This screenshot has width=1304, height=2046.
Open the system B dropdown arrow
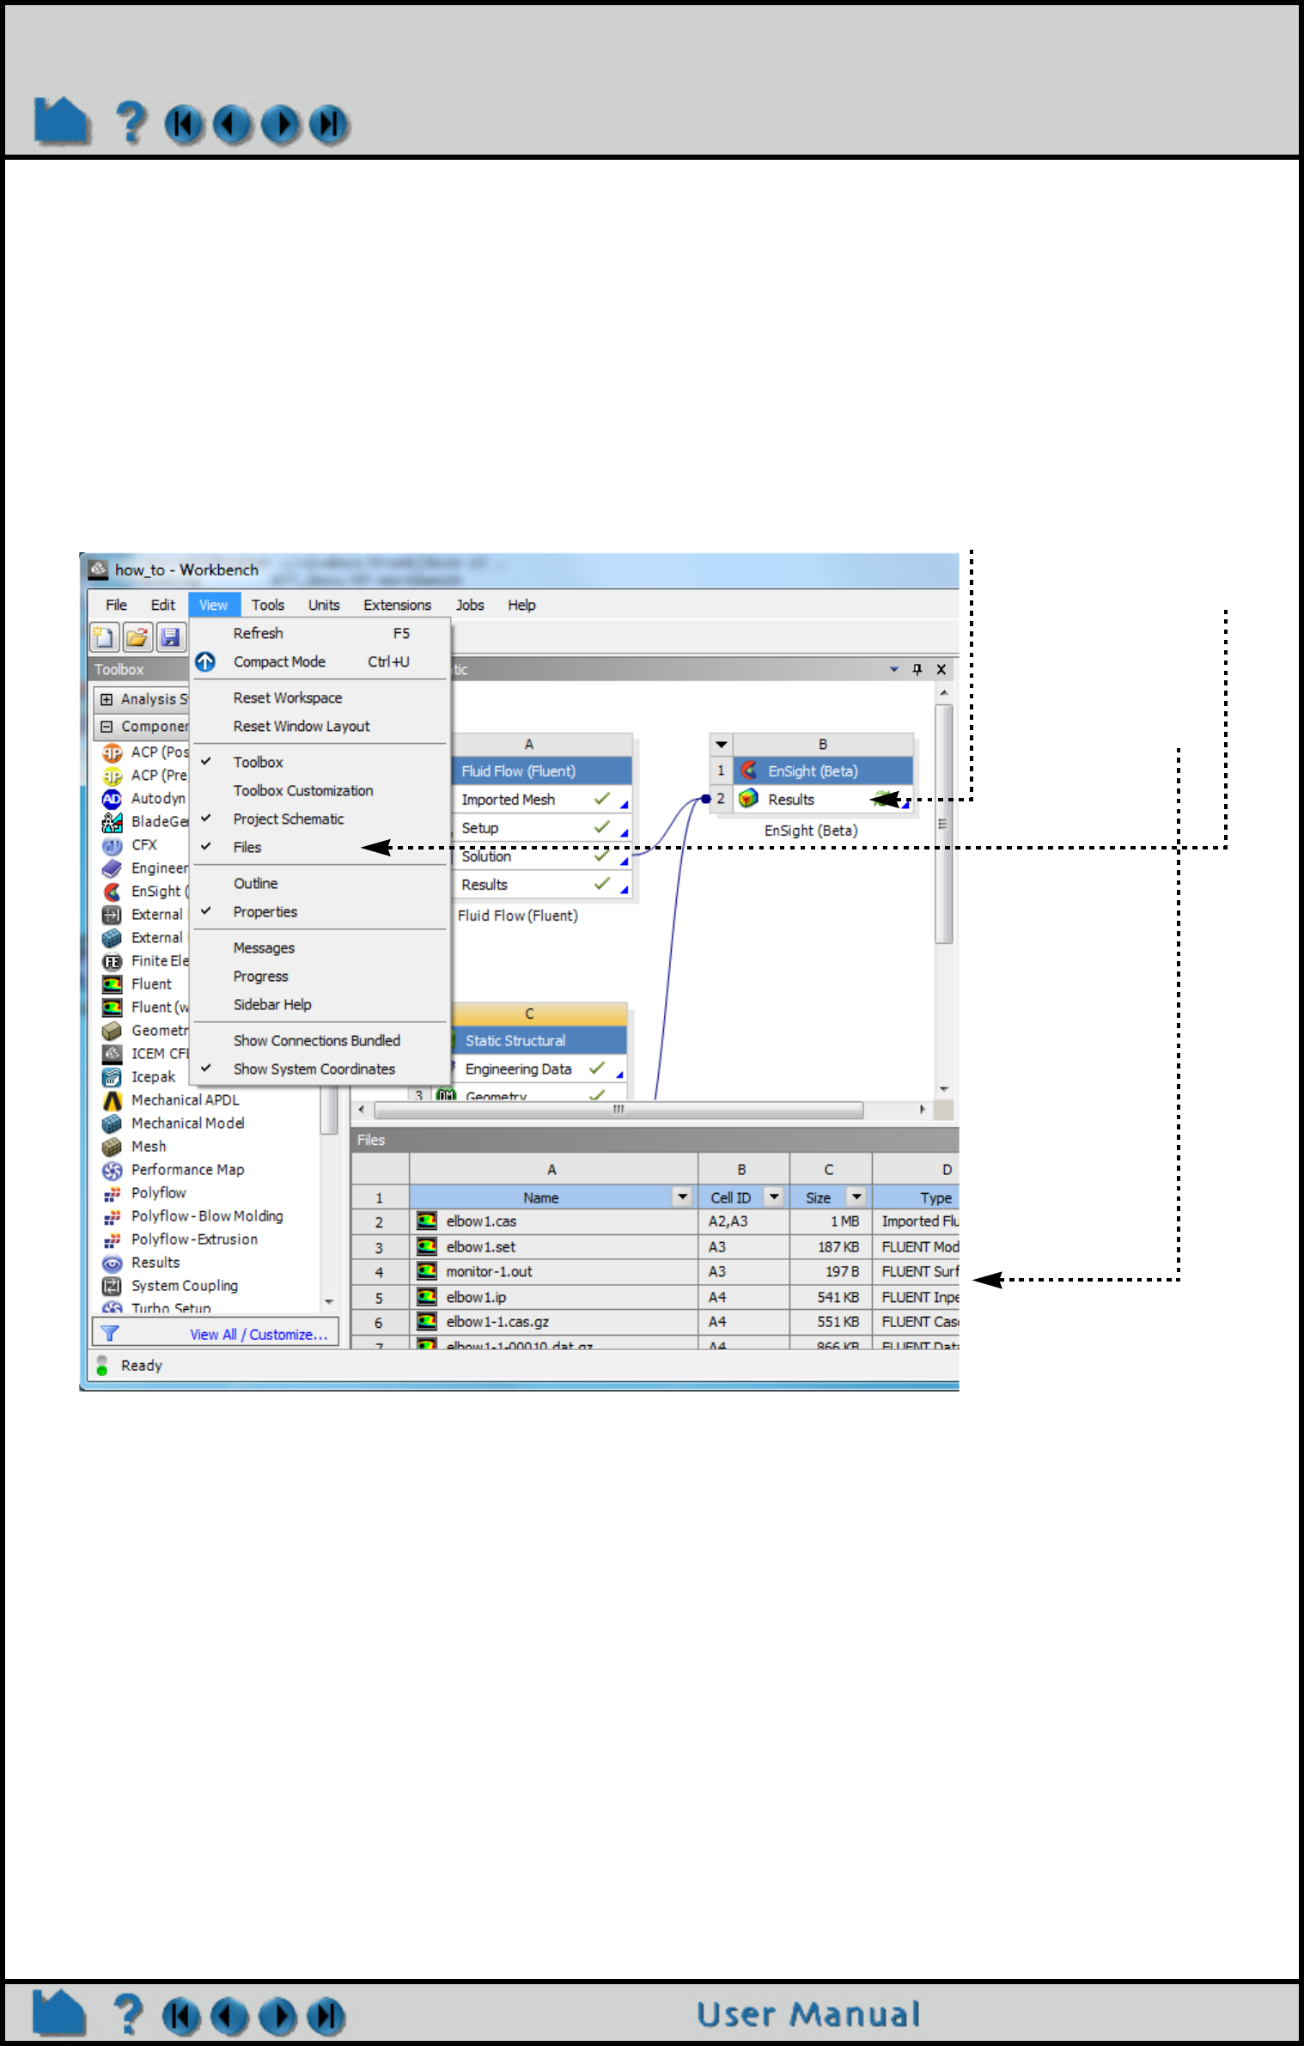pos(722,744)
